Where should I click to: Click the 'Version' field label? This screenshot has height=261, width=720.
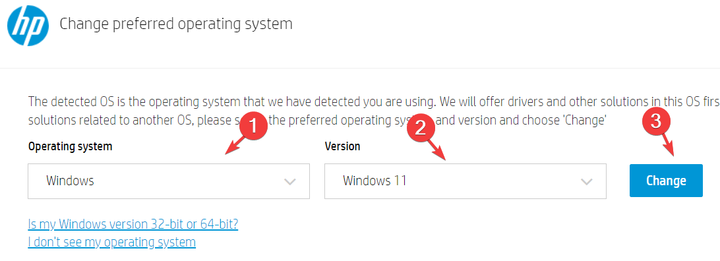click(343, 146)
